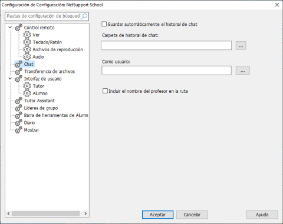This screenshot has height=224, width=283.
Task: Click the gear icon beside Ver
Action: point(27,35)
